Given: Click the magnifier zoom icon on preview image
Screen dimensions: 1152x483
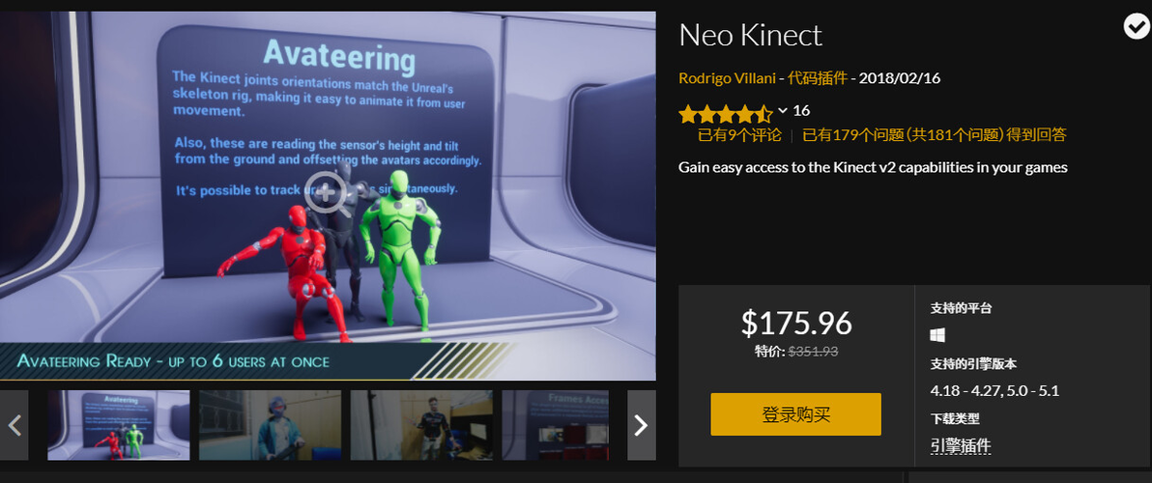Looking at the screenshot, I should 327,194.
